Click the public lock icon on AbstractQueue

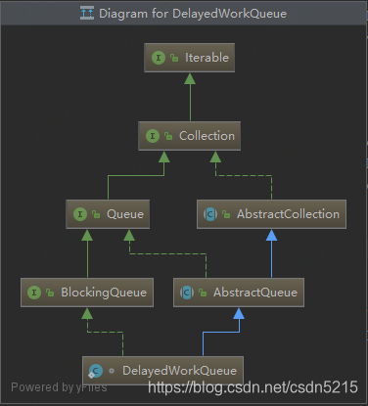(x=203, y=293)
